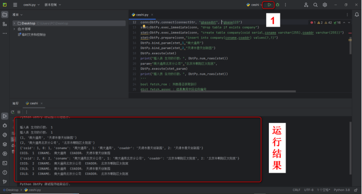Screen dimensions: 362x194
Task: Close the ceshi run tab
Action: pyautogui.click(x=41, y=103)
